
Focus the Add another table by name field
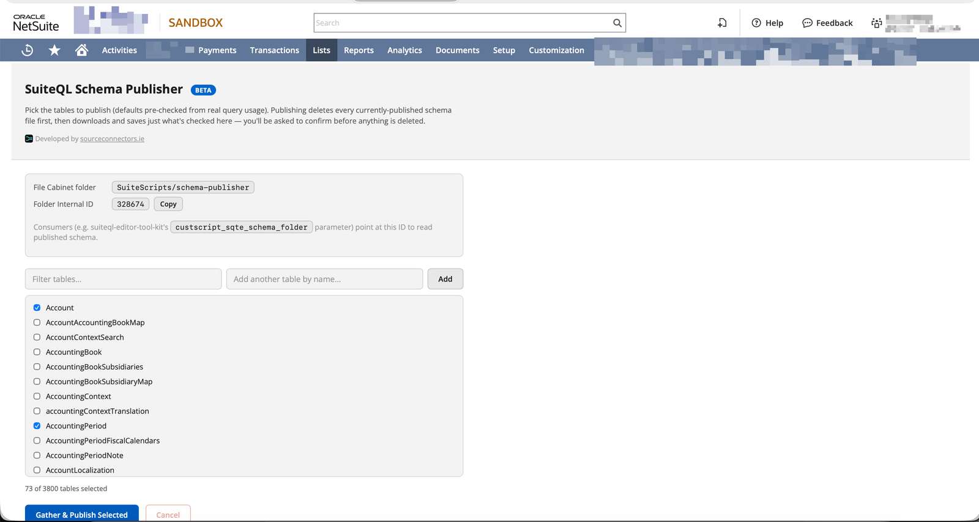324,279
